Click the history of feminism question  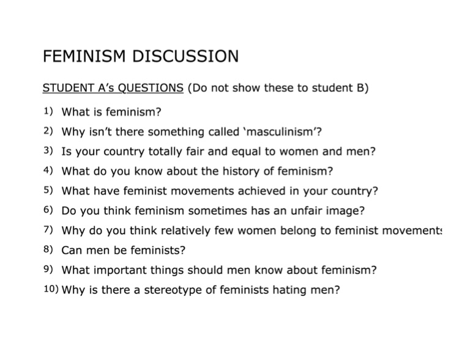coord(197,171)
